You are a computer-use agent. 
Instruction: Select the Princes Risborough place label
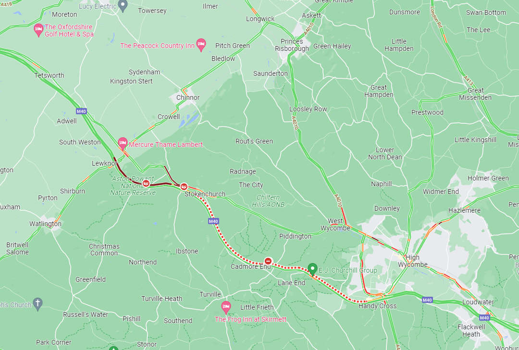click(292, 45)
